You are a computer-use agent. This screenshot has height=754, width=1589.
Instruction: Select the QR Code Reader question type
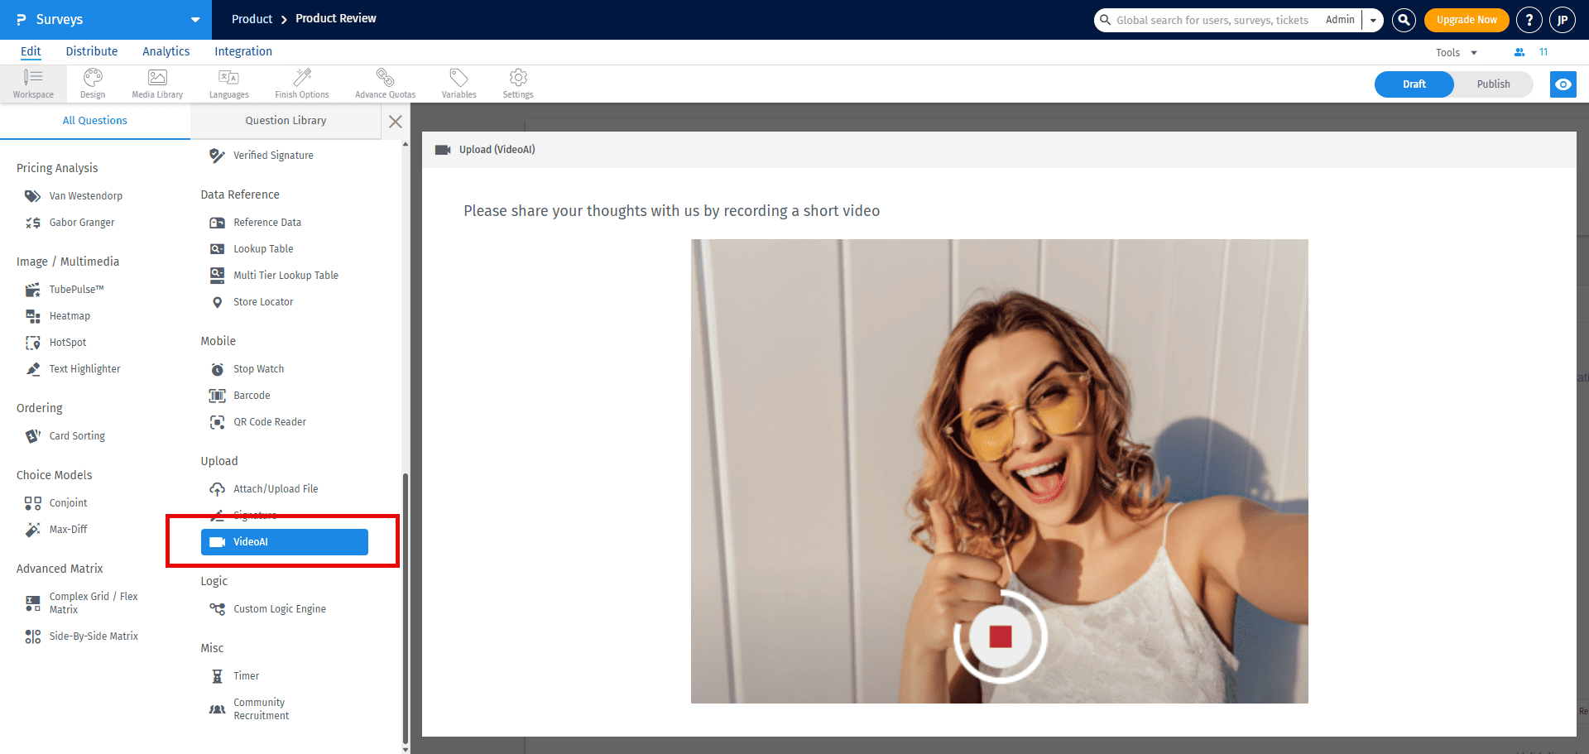point(270,421)
